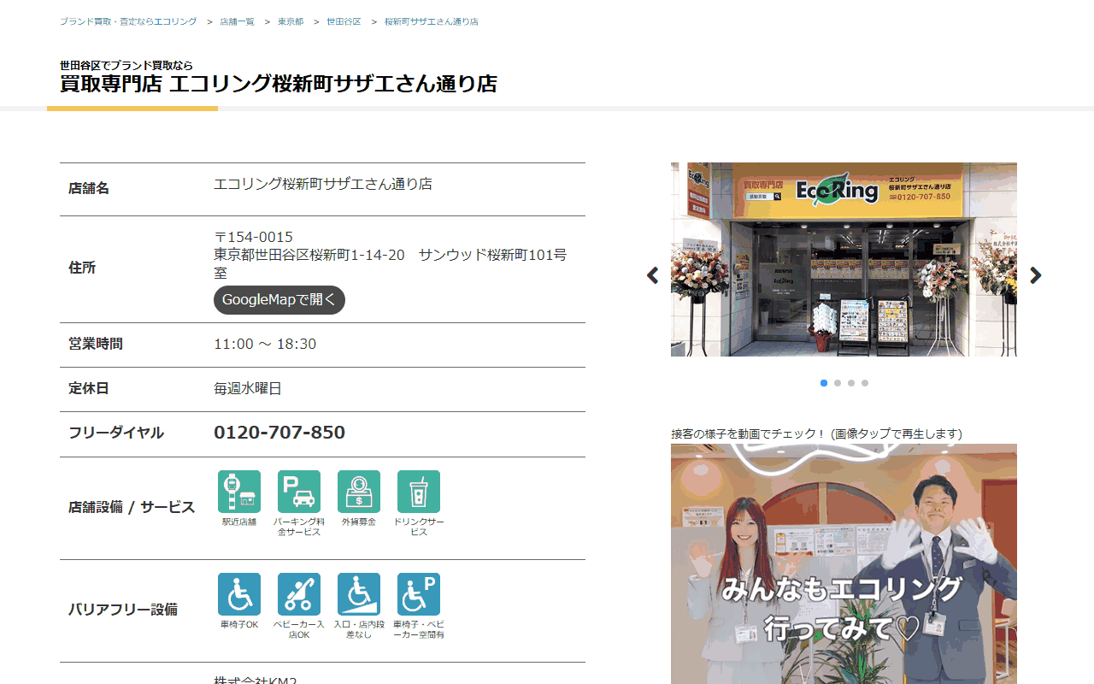Screen dimensions: 1094x684
Task: Click the 車椅子OK wheelchair icon
Action: pyautogui.click(x=239, y=594)
